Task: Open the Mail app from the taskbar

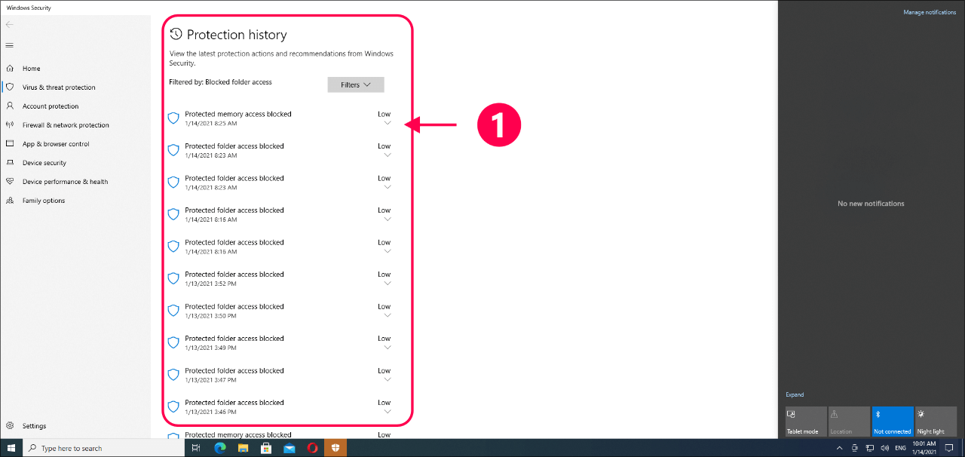Action: tap(289, 448)
